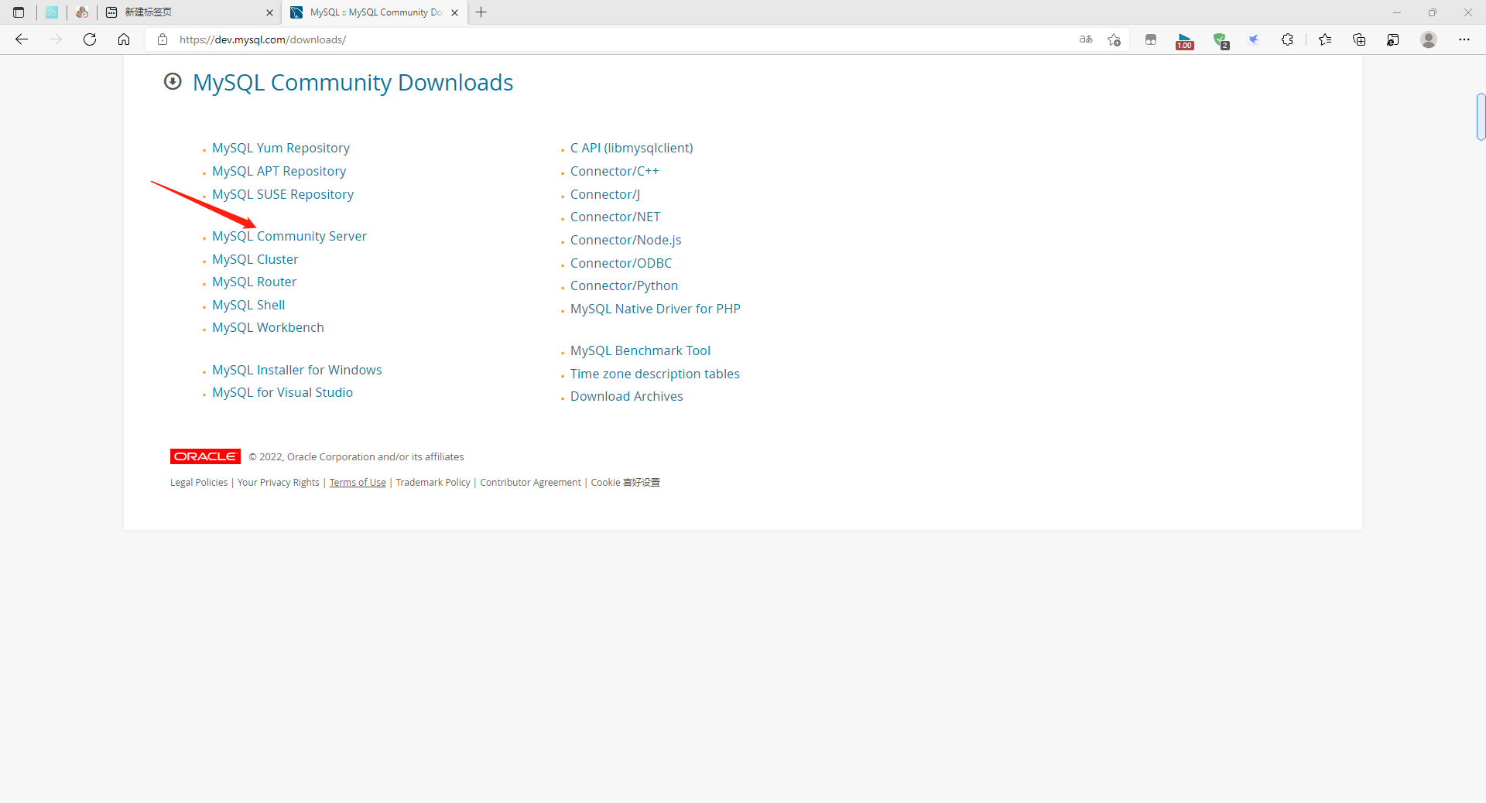
Task: Click the extension icon with 1.00 badge
Action: coord(1185,40)
